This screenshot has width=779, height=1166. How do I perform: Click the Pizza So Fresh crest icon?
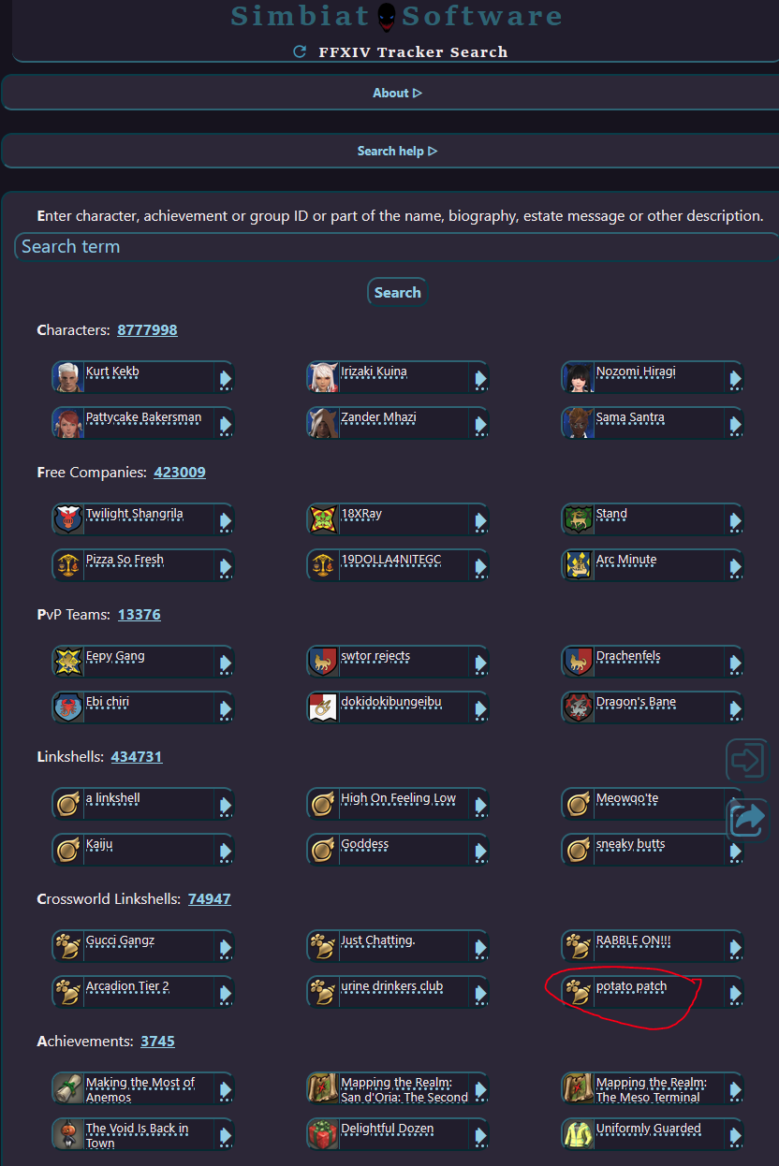(68, 565)
